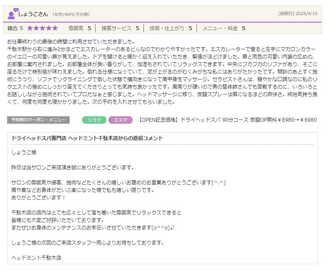
Task: Click the 予約時のクーポン・メニュー label
Action: (38, 120)
